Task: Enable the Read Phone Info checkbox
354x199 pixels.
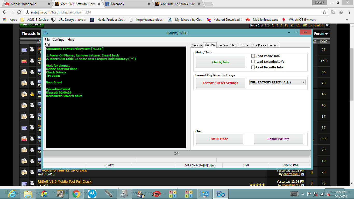Action: (253, 56)
